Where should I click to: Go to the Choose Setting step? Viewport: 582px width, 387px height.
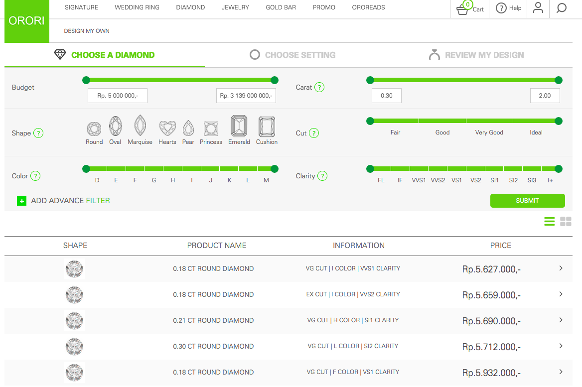293,55
